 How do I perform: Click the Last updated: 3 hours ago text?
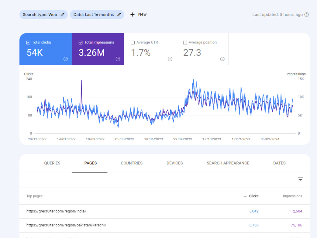coord(277,15)
